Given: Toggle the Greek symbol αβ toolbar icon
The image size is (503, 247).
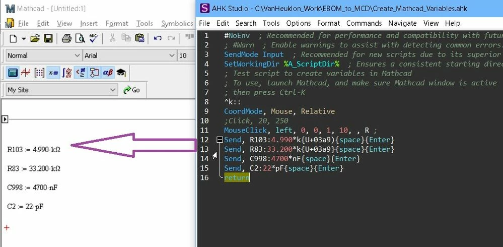Looking at the screenshot, I should tap(108, 73).
